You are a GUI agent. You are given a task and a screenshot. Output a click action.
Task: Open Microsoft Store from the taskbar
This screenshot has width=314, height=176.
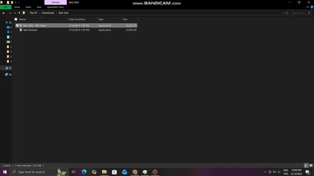coord(114,172)
